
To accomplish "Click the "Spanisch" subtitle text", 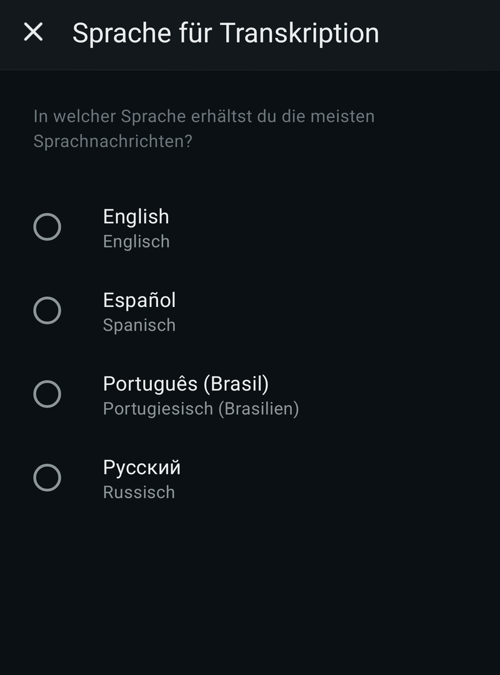I will tap(139, 326).
